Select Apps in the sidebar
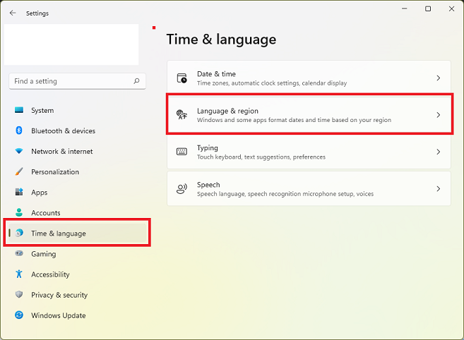The height and width of the screenshot is (340, 464). click(78, 192)
